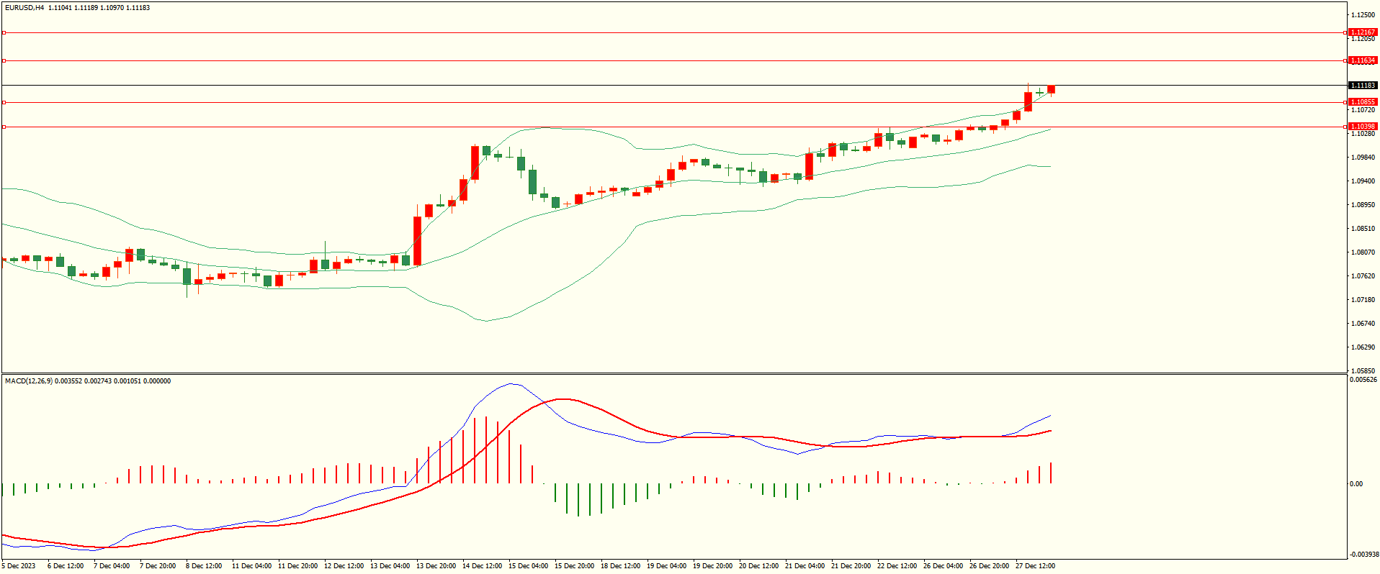Click the 1.07620 price scale value
Image resolution: width=1380 pixels, height=574 pixels.
point(1363,276)
